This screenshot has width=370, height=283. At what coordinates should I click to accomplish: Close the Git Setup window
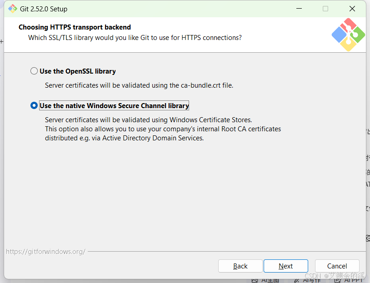click(x=352, y=9)
